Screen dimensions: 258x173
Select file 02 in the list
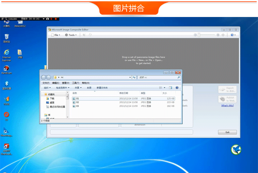click(123, 102)
